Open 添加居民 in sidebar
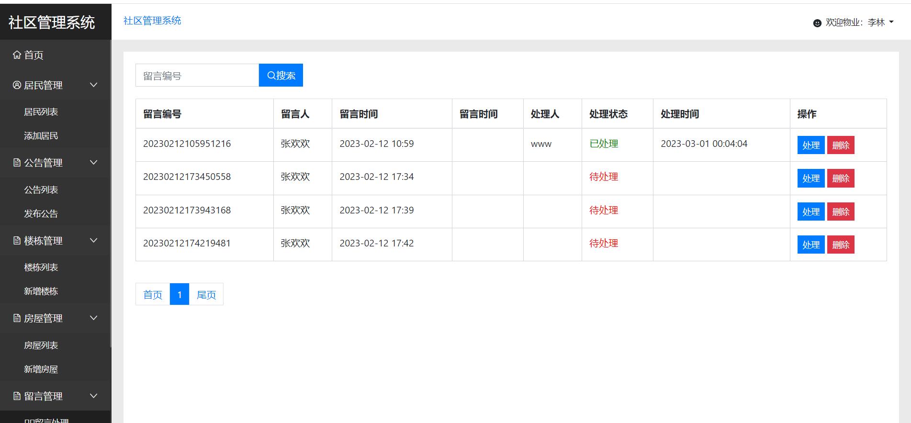 [x=41, y=136]
